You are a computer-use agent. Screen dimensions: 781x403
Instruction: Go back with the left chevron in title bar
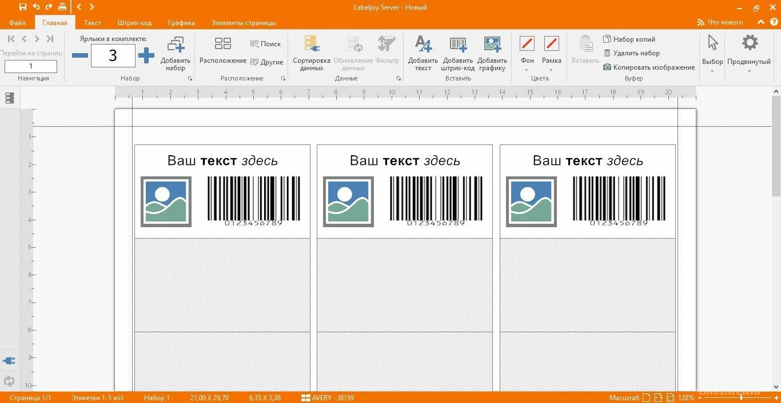point(79,7)
